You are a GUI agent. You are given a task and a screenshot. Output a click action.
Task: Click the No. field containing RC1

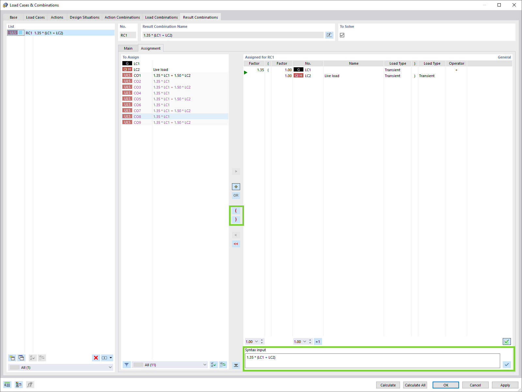click(x=128, y=35)
